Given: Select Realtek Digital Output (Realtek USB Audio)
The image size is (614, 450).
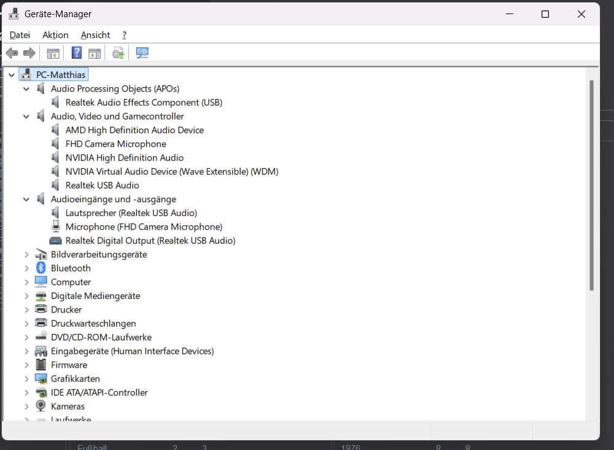Looking at the screenshot, I should (150, 241).
